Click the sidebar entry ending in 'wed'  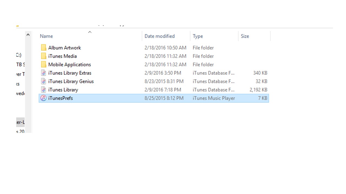pos(20,93)
